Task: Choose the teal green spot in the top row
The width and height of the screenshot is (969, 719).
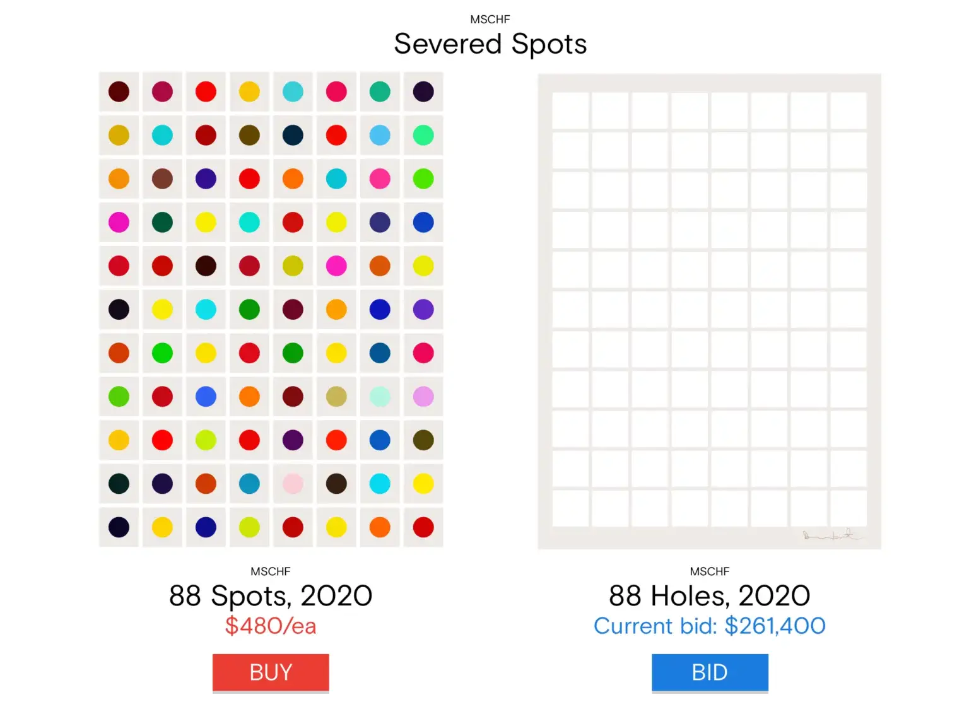Action: point(380,91)
